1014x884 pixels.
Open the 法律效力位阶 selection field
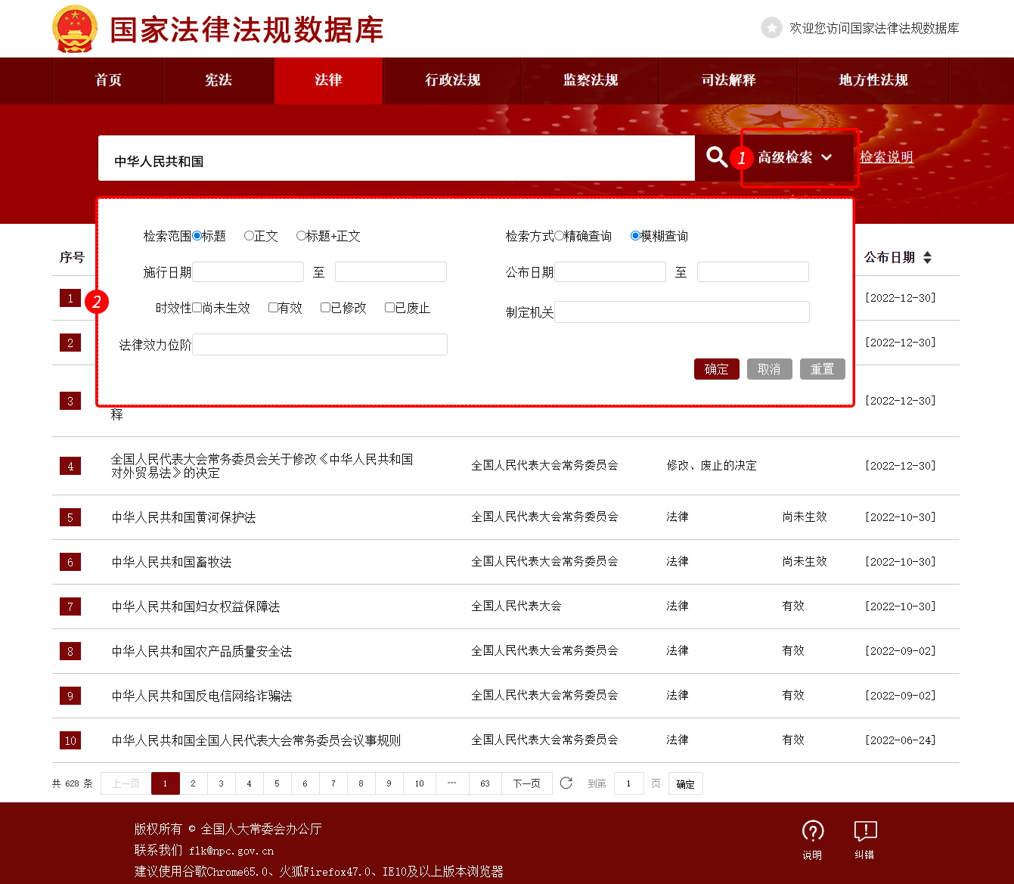(x=320, y=345)
